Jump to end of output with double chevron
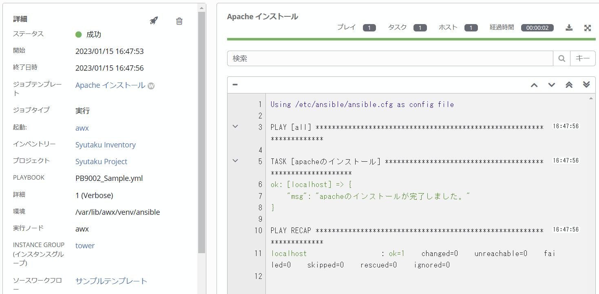 coord(586,85)
